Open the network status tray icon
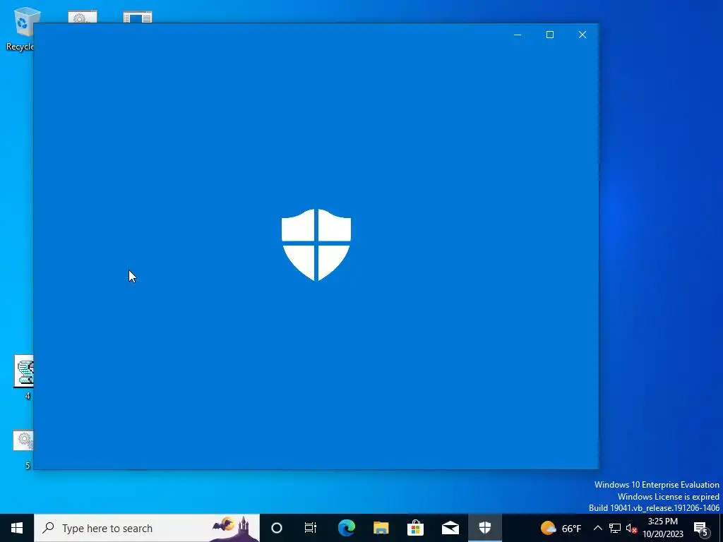723x542 pixels. click(615, 528)
